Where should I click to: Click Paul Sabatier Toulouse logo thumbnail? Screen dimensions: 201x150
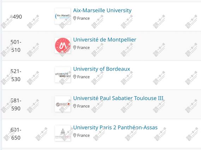tap(63, 104)
